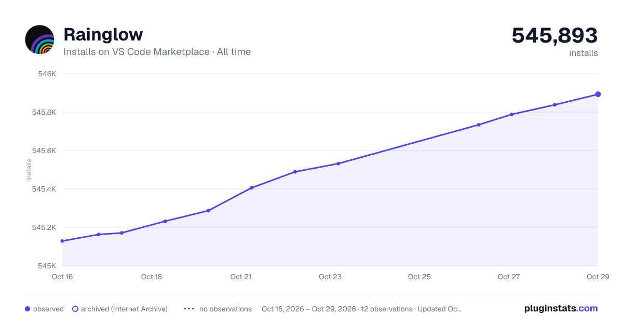
Task: Click the 545K y-axis label
Action: pyautogui.click(x=47, y=266)
